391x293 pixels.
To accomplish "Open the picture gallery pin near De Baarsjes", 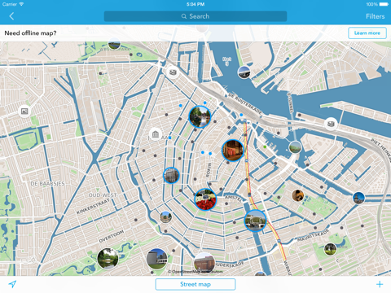I will 24,111.
